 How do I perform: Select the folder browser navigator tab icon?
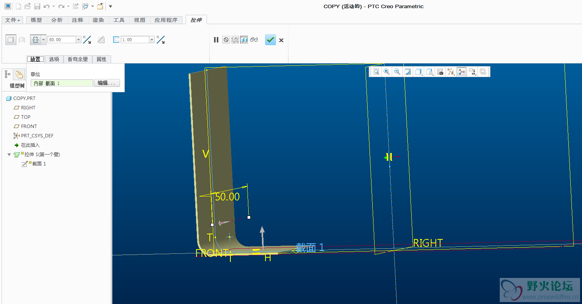[19, 74]
